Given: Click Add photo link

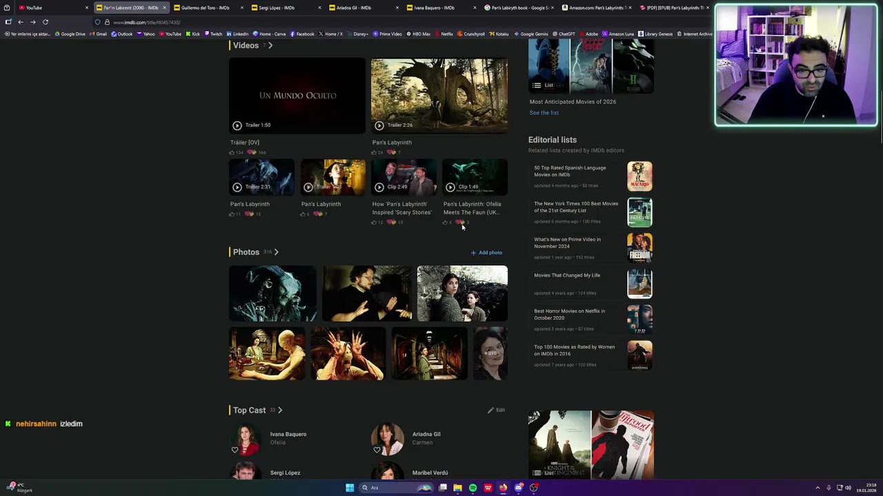Looking at the screenshot, I should click(x=486, y=253).
